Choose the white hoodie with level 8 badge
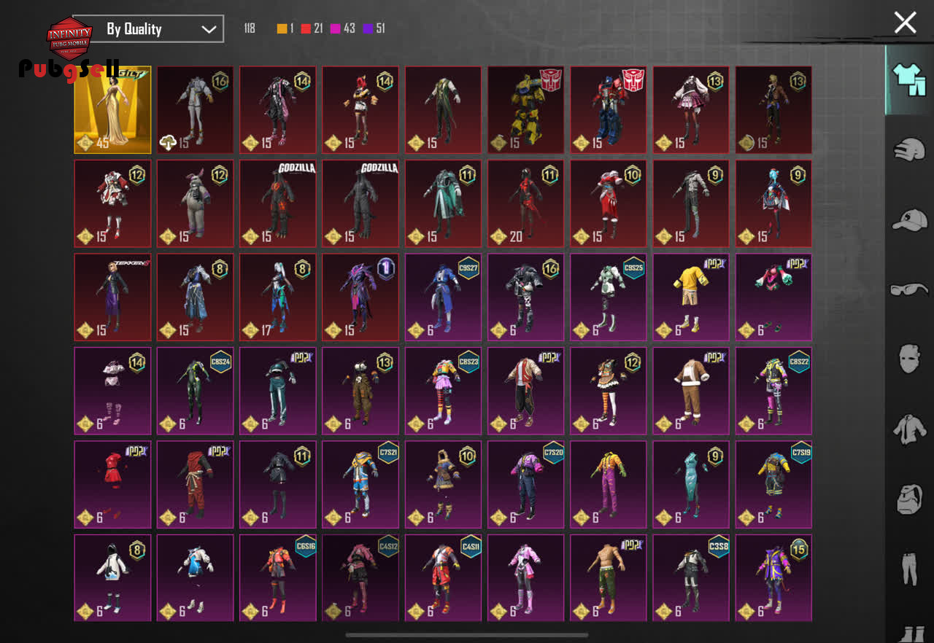The image size is (934, 643). (112, 577)
